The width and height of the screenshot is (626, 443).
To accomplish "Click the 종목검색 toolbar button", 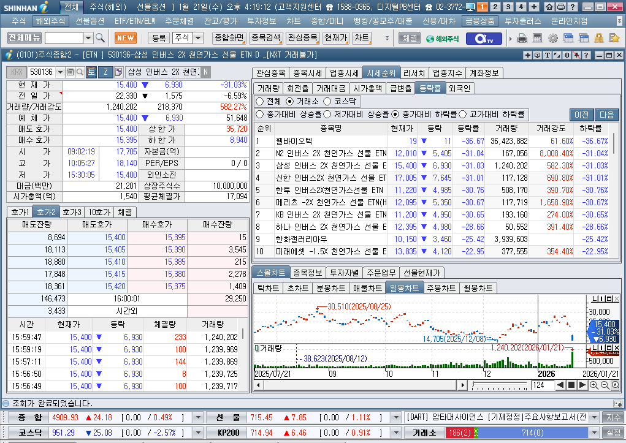I will point(266,38).
